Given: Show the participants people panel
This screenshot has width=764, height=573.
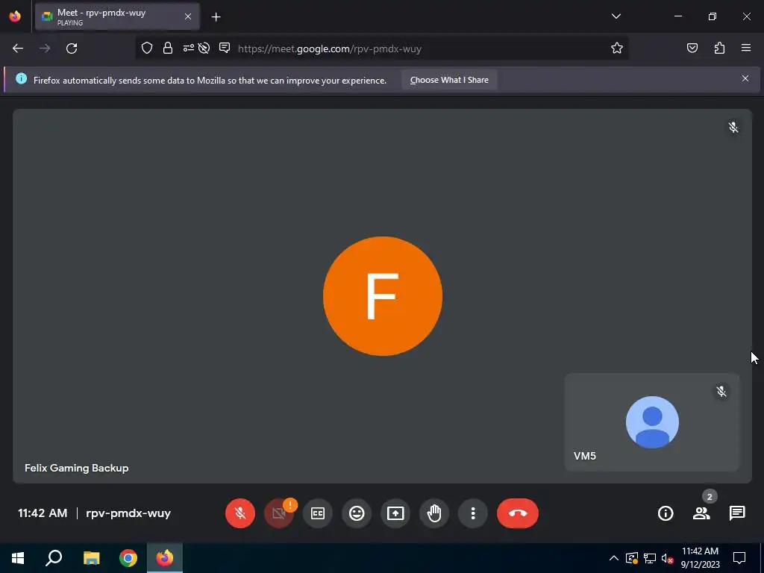Looking at the screenshot, I should [701, 513].
